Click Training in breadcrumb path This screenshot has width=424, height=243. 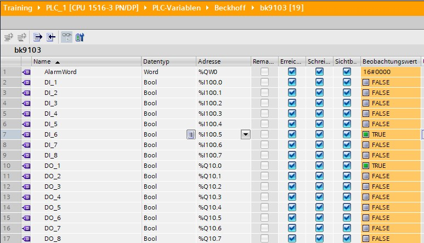click(18, 8)
